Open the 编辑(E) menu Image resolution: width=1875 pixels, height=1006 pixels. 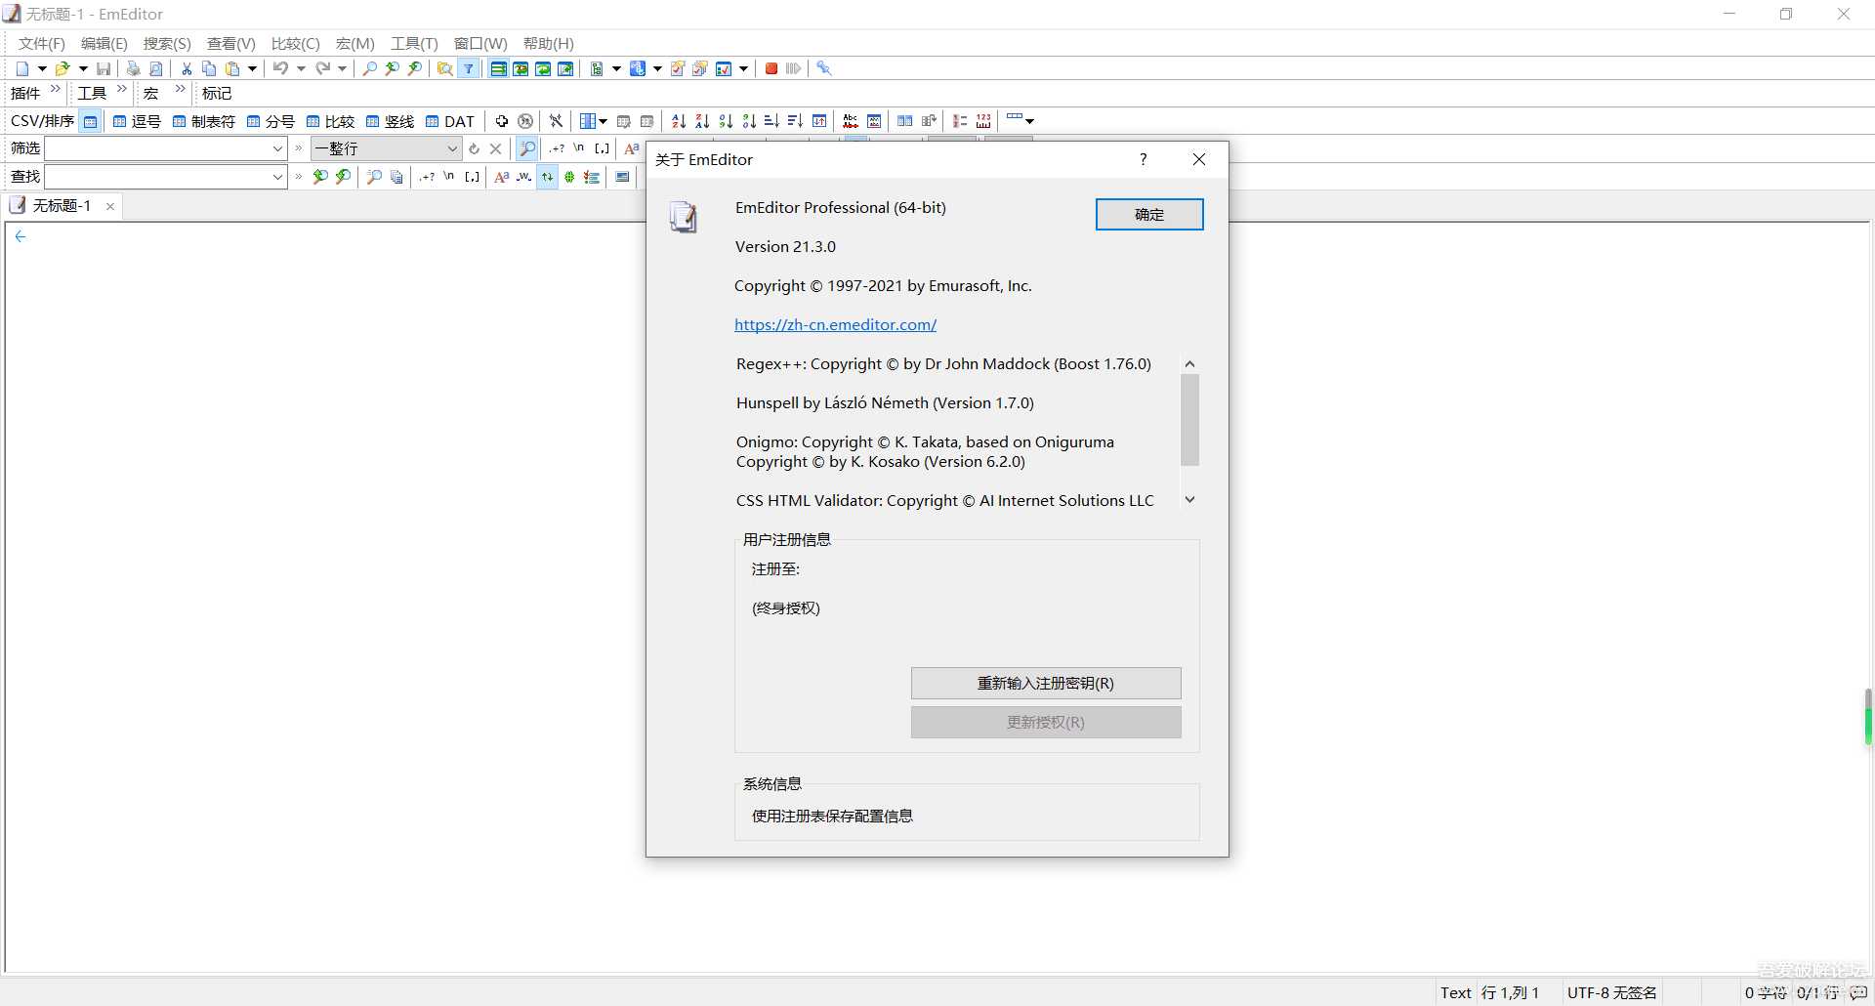[104, 44]
